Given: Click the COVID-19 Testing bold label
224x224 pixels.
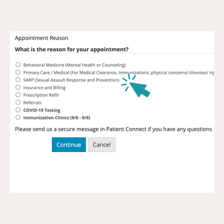Looking at the screenshot, I should tap(42, 110).
